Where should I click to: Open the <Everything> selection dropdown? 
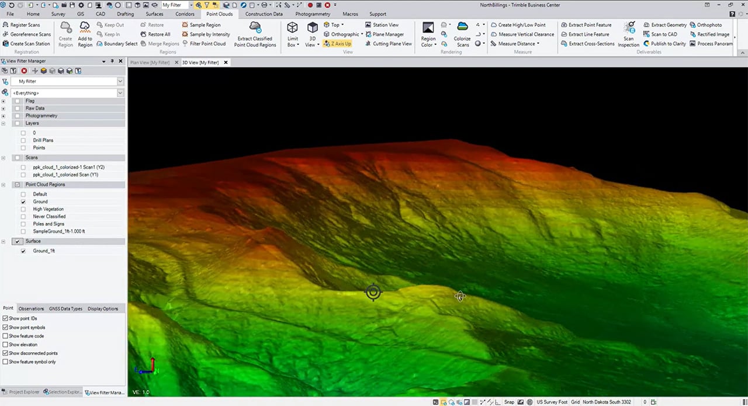click(120, 93)
